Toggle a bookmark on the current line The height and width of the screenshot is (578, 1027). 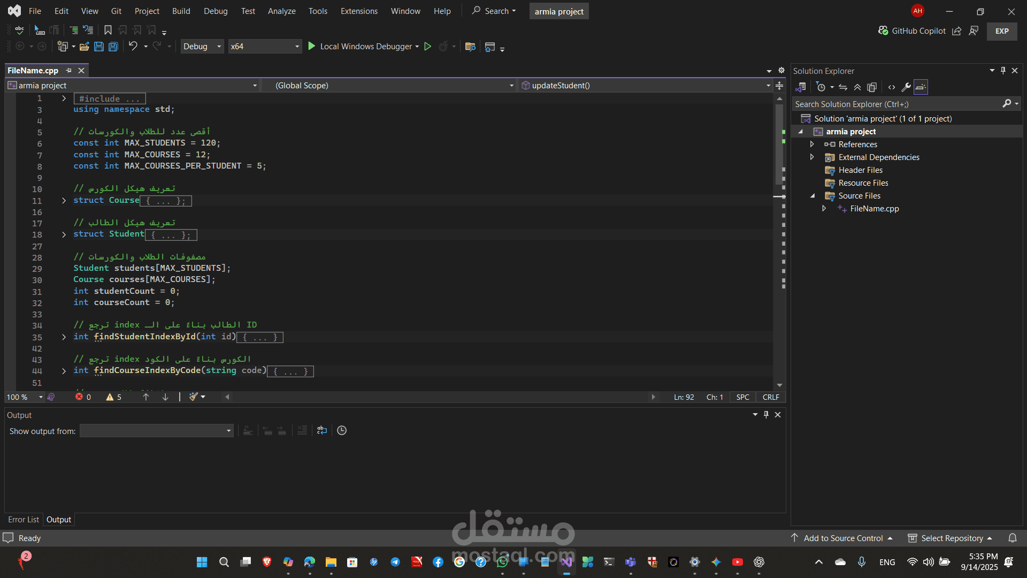[108, 30]
